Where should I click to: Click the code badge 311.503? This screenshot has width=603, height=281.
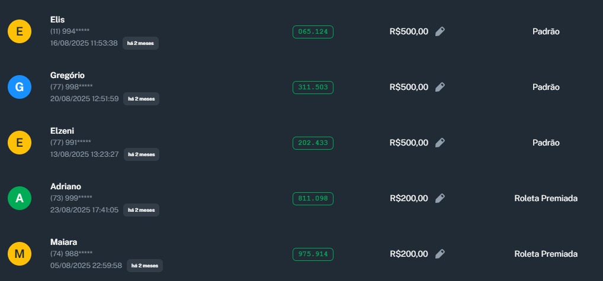(x=313, y=87)
